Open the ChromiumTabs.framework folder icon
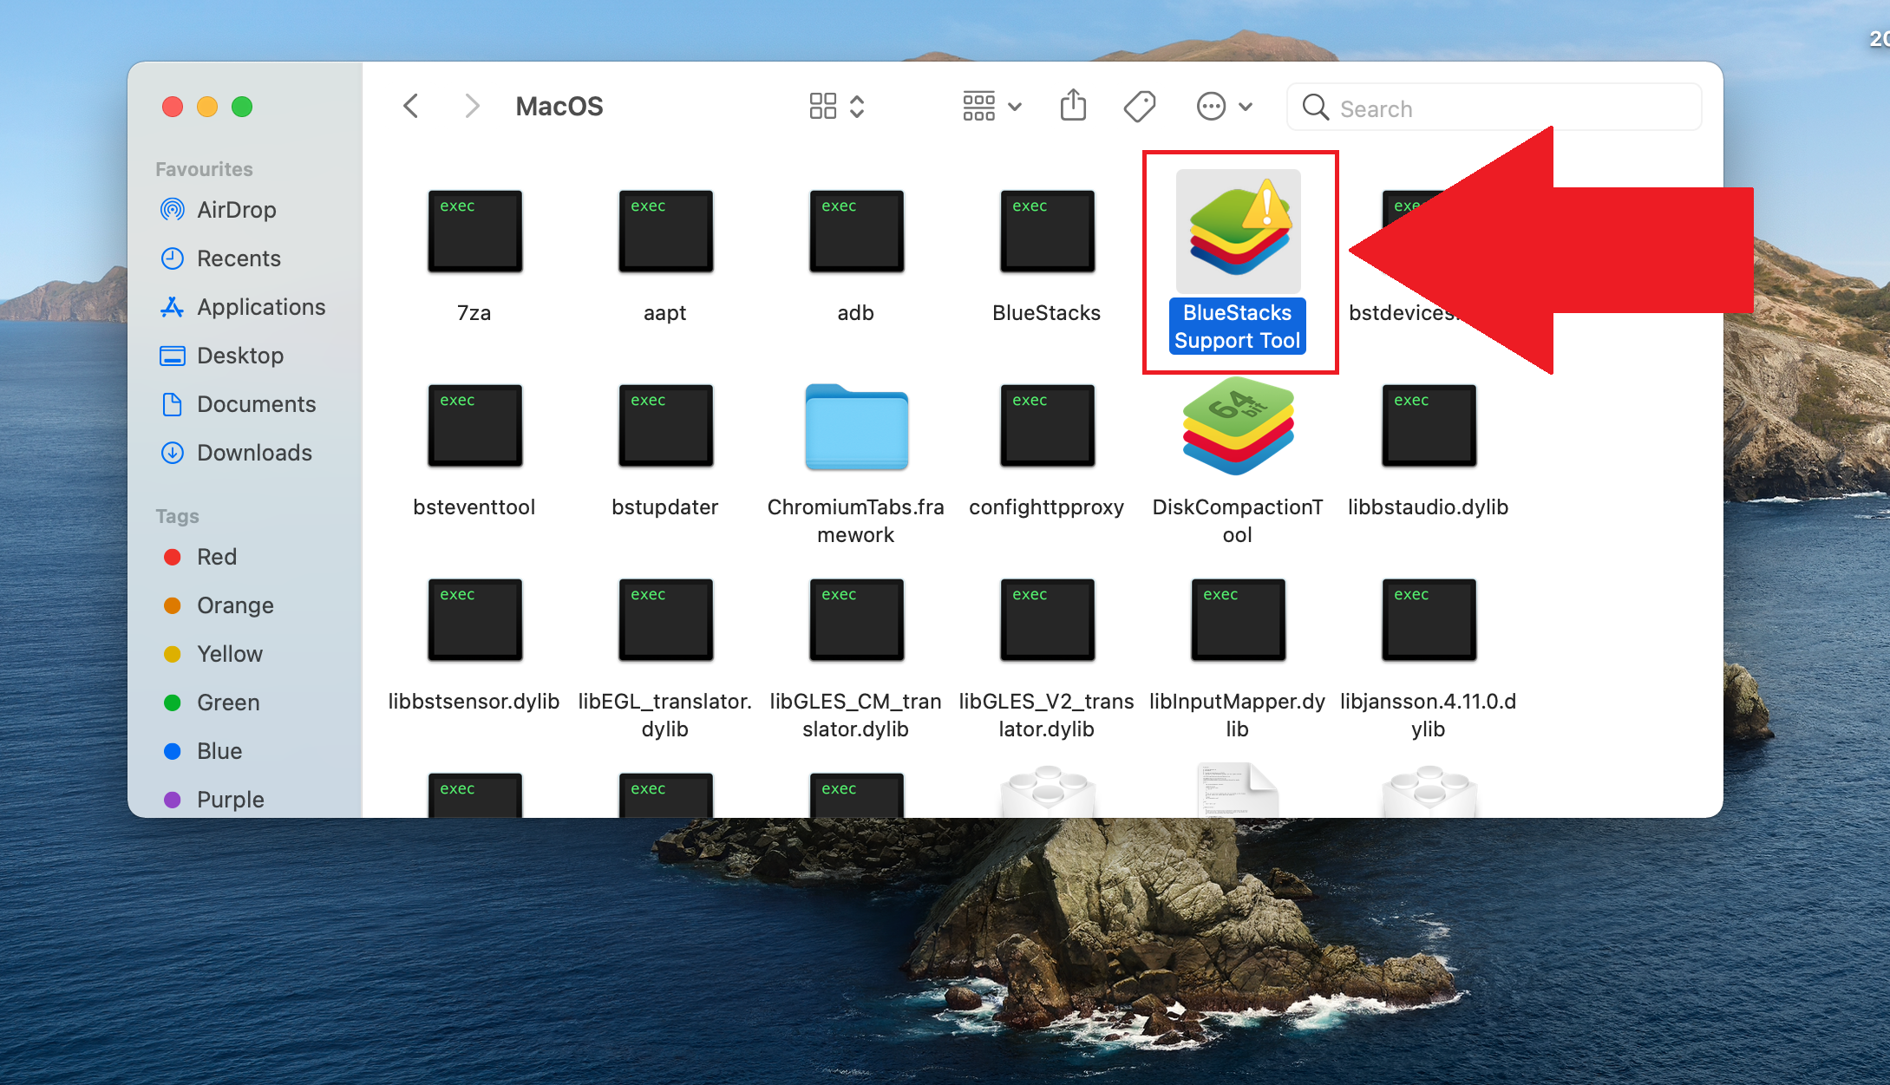1890x1085 pixels. 856,427
